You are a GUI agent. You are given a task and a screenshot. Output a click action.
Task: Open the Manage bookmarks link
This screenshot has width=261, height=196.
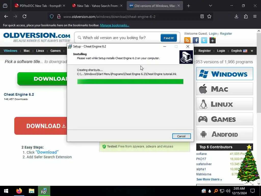(x=114, y=25)
